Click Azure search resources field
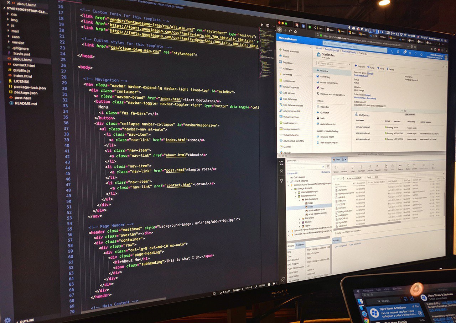456x323 pixels. (x=355, y=47)
